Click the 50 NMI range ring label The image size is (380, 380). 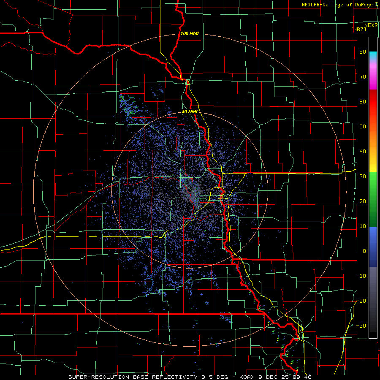pos(190,112)
